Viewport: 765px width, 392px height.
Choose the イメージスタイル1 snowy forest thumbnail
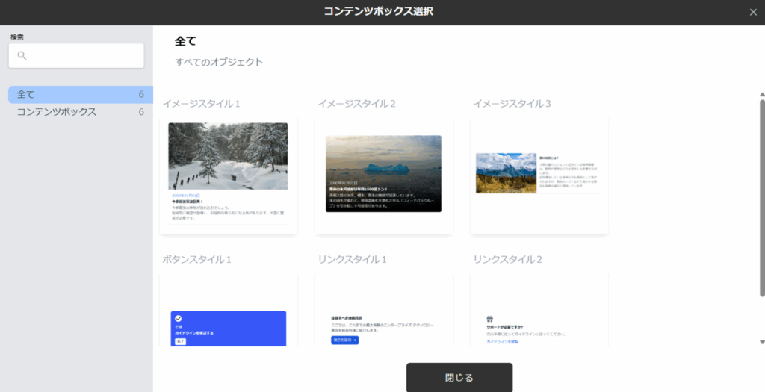tap(228, 156)
